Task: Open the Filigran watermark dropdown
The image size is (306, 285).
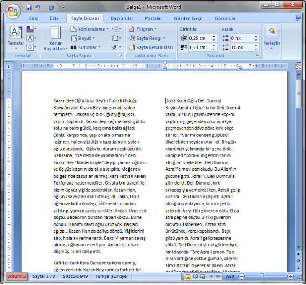Action: point(143,29)
